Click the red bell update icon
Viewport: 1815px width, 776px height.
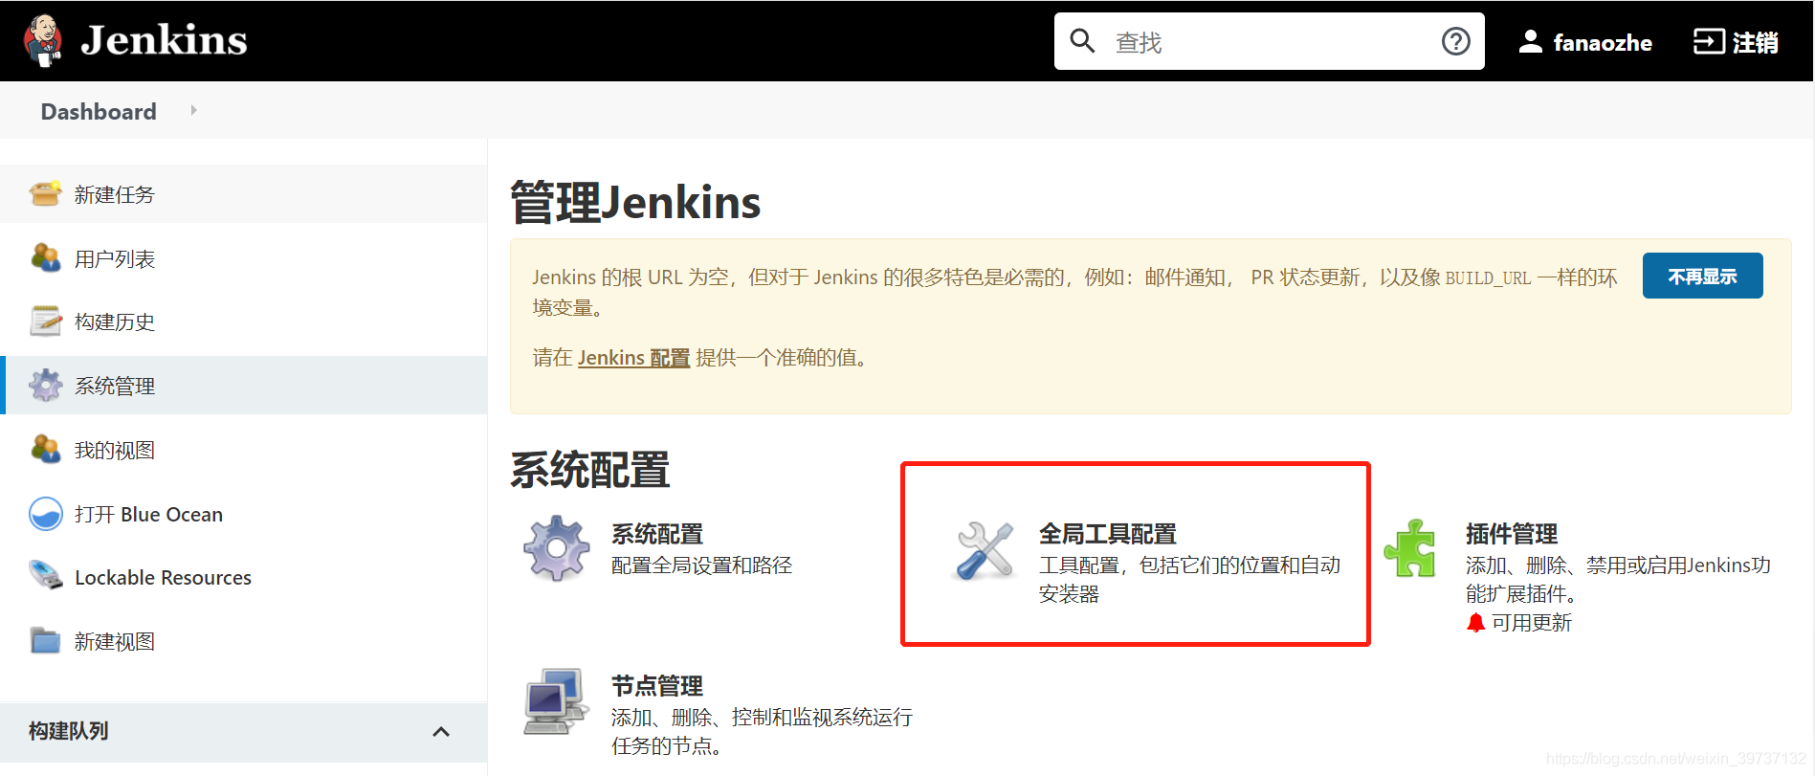point(1475,623)
